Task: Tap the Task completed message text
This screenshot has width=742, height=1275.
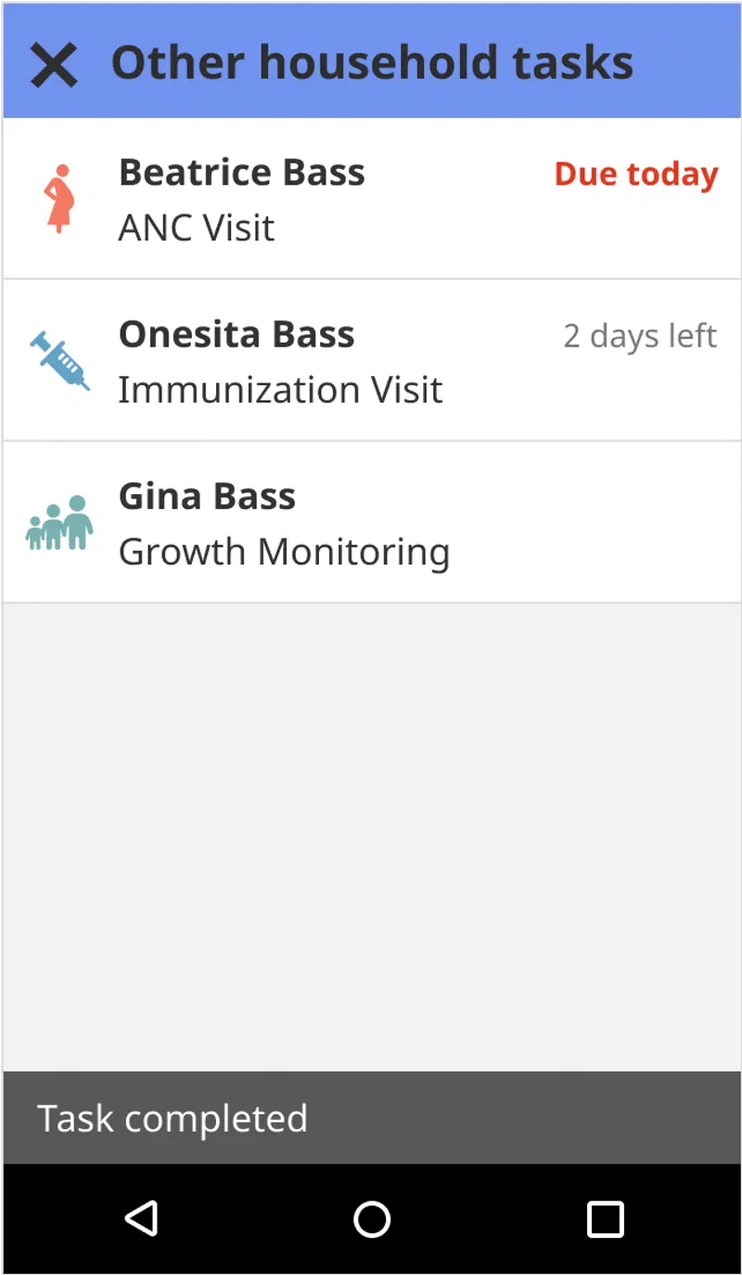Action: point(173,1119)
